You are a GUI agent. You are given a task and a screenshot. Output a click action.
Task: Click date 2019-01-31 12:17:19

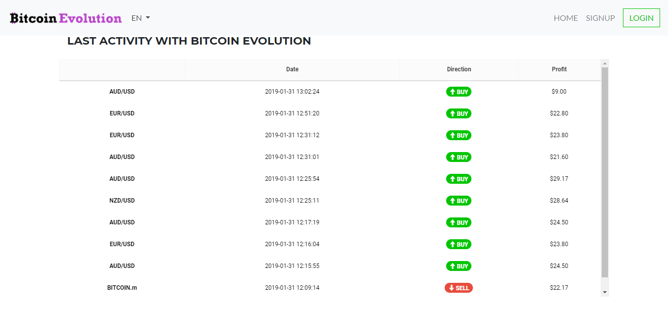292,222
